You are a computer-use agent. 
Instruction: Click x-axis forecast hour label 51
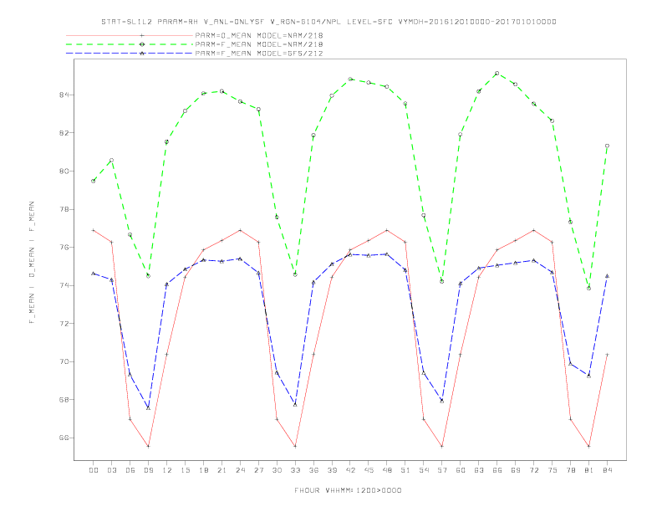[405, 470]
